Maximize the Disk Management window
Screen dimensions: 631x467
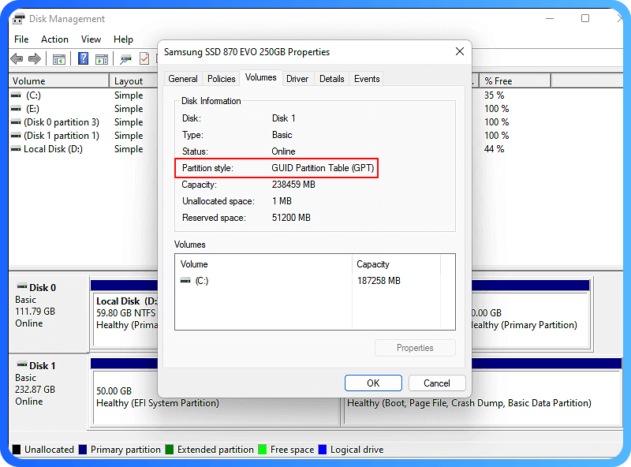coord(585,18)
